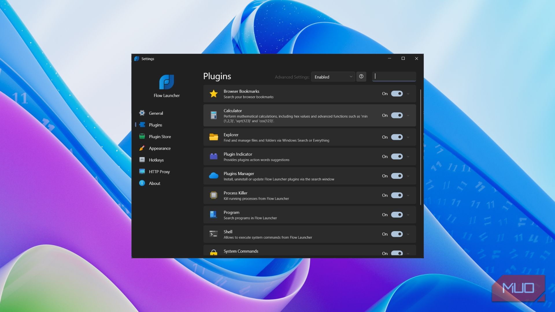The height and width of the screenshot is (312, 555).
Task: Disable the Browser Bookmarks plugin toggle
Action: [397, 94]
